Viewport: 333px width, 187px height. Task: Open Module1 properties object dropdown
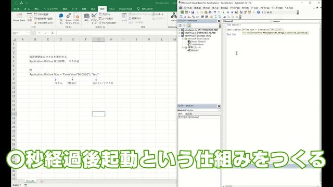[219, 111]
